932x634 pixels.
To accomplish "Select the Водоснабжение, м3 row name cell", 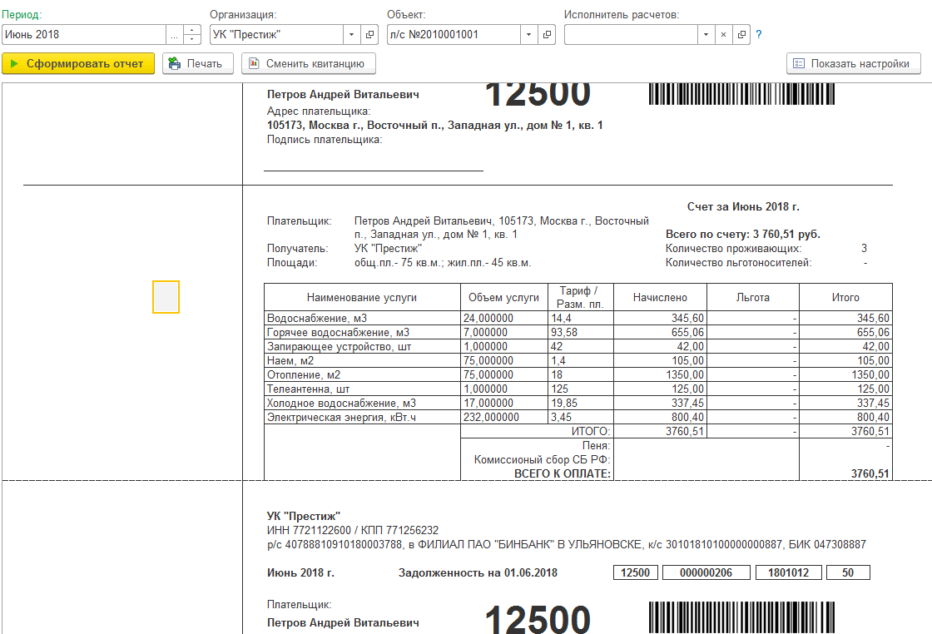I will [362, 318].
